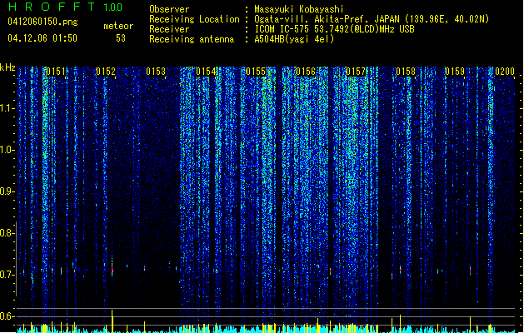
Task: Select the file name 0412060150.png
Action: [42, 22]
